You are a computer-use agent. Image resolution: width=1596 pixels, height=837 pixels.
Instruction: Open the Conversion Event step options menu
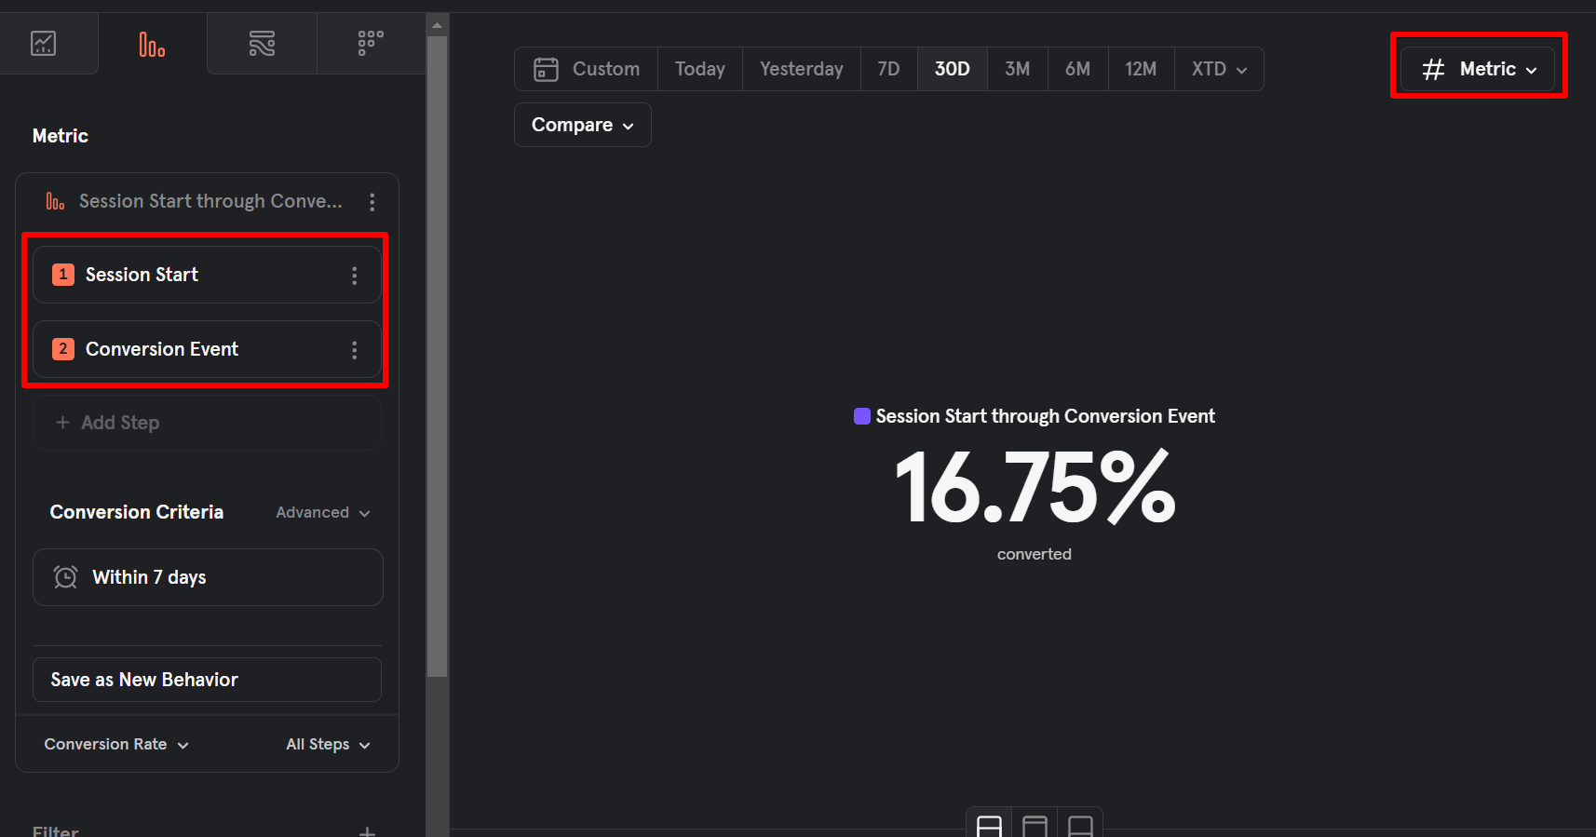(355, 350)
